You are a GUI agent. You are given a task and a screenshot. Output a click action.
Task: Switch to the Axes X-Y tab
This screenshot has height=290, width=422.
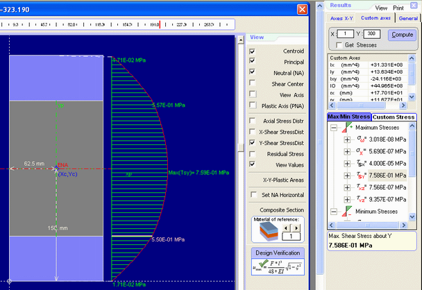(341, 18)
